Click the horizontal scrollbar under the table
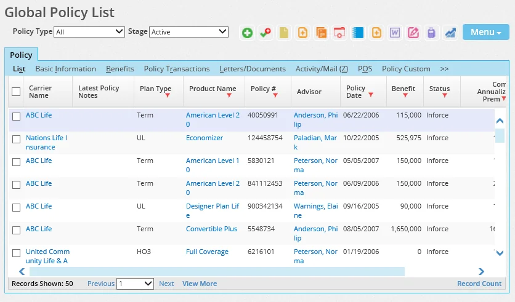The height and width of the screenshot is (302, 515). pos(217,271)
